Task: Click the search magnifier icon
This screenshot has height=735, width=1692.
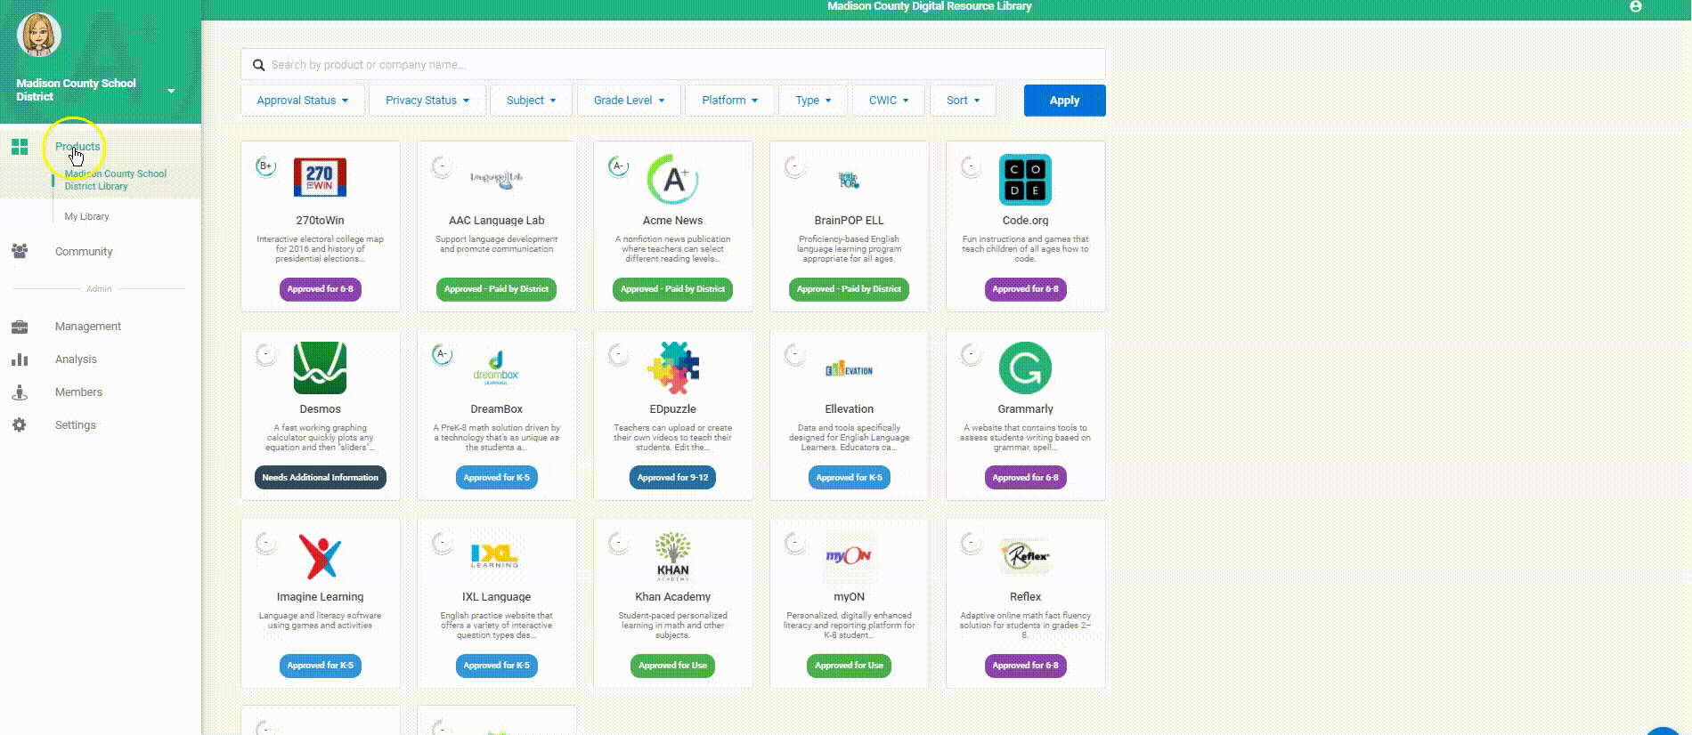Action: (x=258, y=65)
